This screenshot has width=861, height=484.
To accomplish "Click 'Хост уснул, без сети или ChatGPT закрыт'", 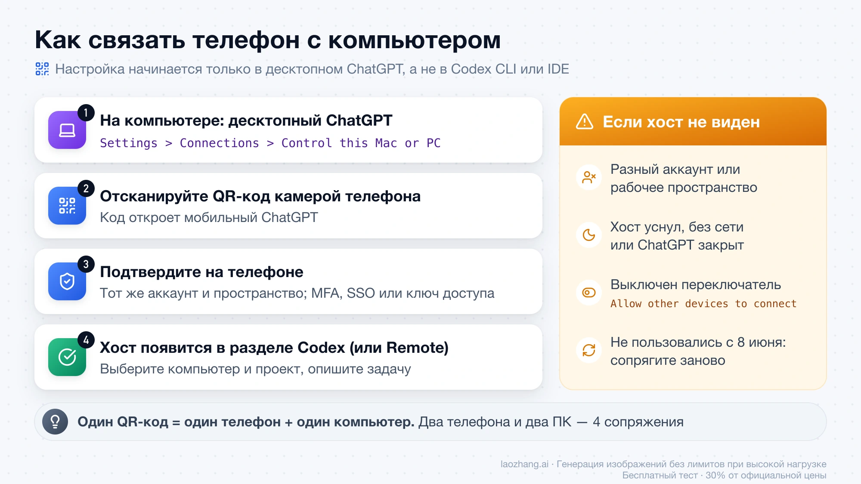I will click(x=677, y=236).
